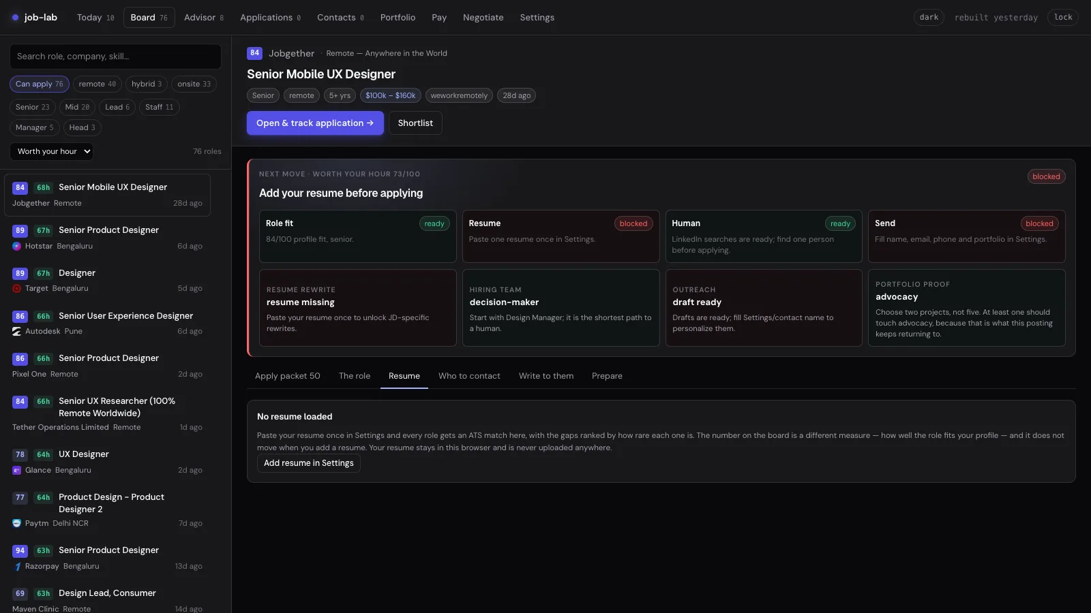Screen dimensions: 1091x613
Task: Toggle the Can apply 76 filter
Action: [x=40, y=84]
